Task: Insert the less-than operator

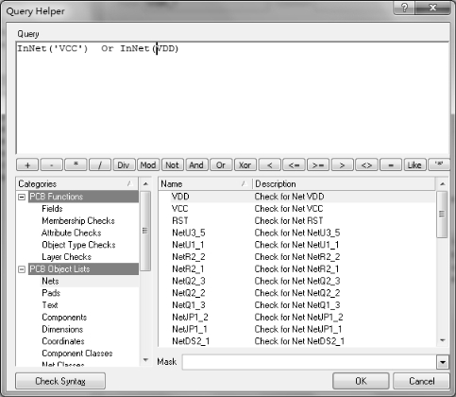Action: [269, 165]
